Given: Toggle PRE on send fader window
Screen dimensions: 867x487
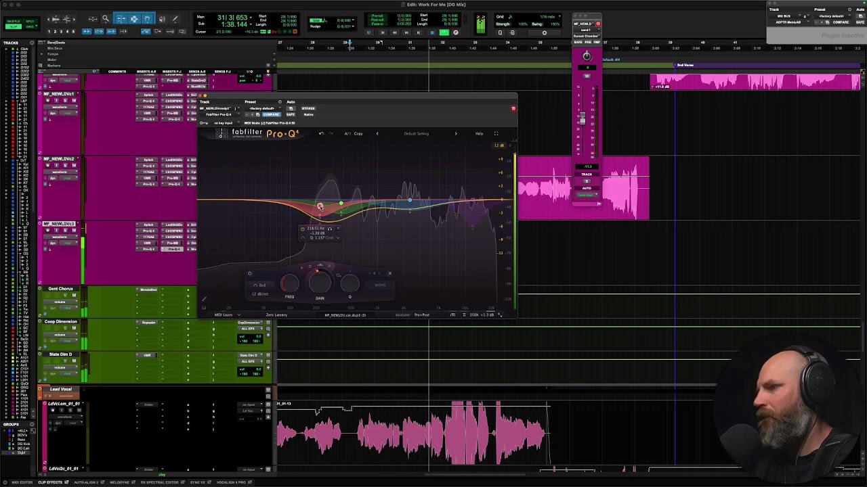Looking at the screenshot, I should pos(587,42).
